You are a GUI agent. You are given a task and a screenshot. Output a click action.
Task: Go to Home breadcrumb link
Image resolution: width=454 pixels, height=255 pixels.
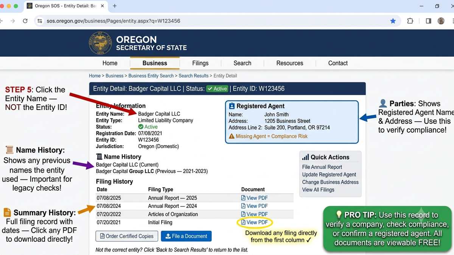[95, 76]
